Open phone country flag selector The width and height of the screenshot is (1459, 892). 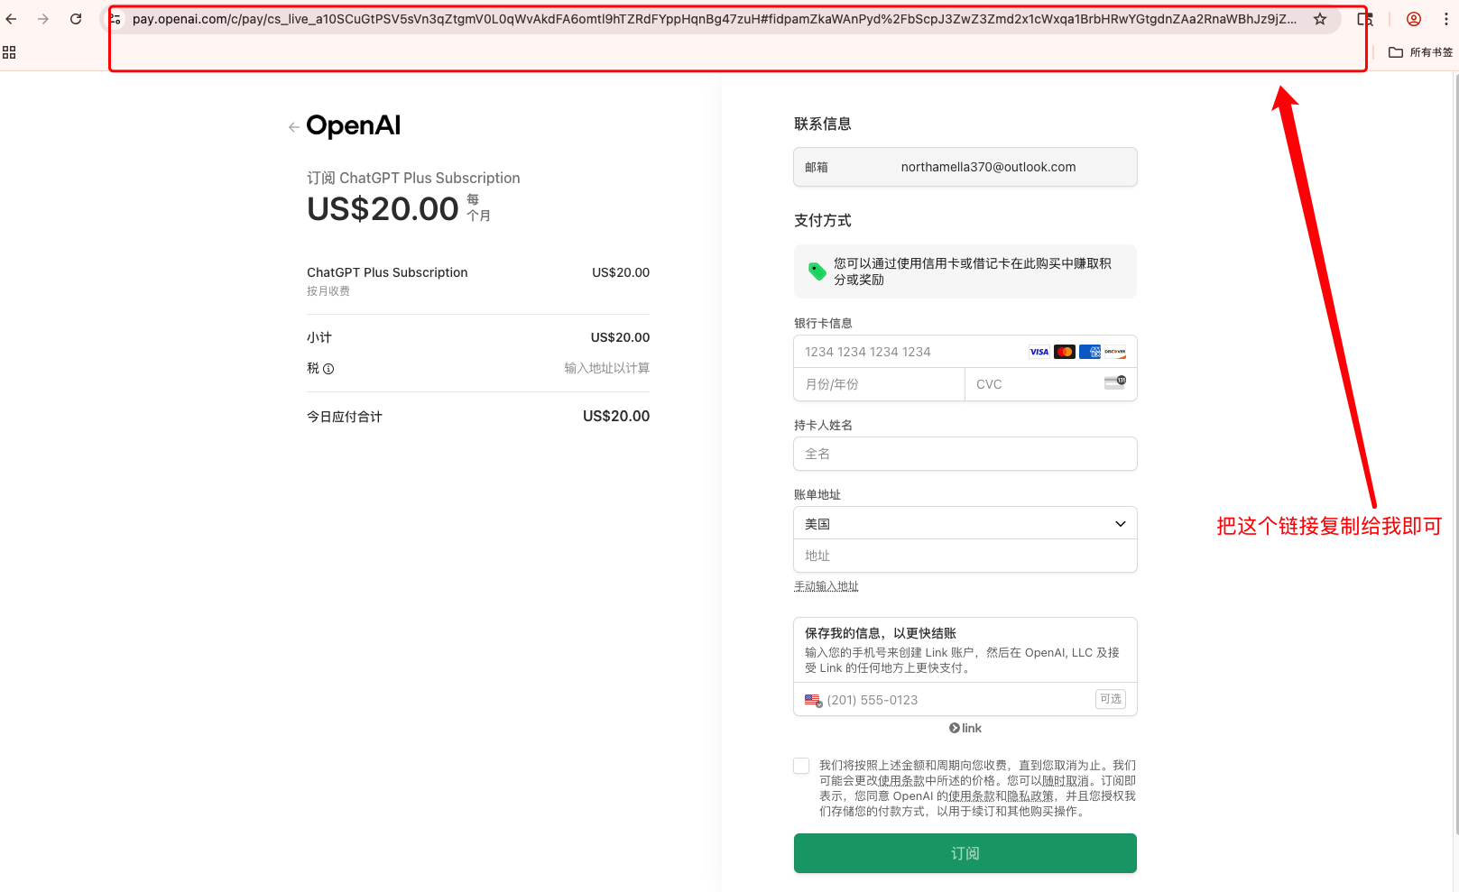pyautogui.click(x=813, y=700)
